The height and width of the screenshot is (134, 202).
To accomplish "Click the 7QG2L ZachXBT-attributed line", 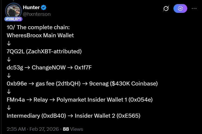I will [x=44, y=51].
